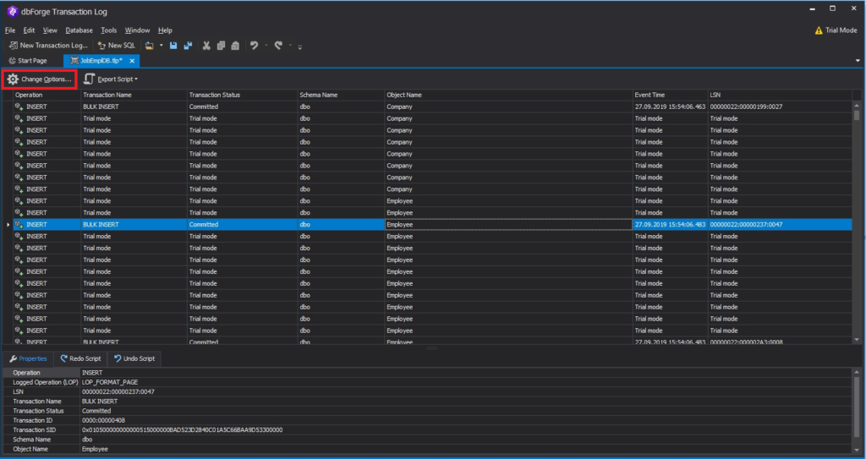
Task: Click the Save All icon
Action: (x=188, y=46)
